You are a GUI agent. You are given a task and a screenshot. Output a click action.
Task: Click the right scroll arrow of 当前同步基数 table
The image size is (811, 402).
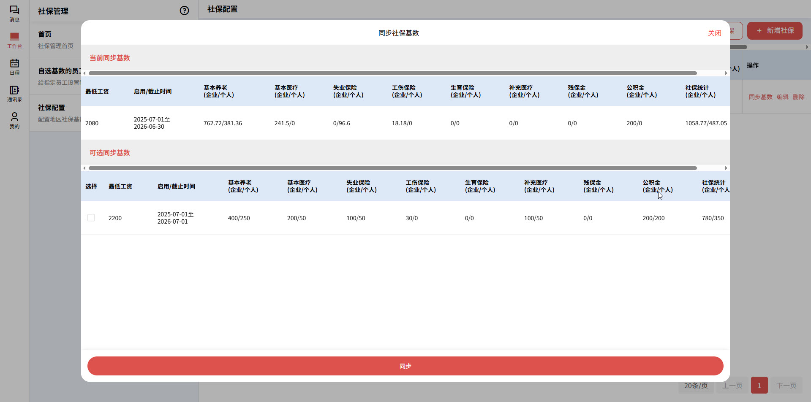(x=726, y=73)
